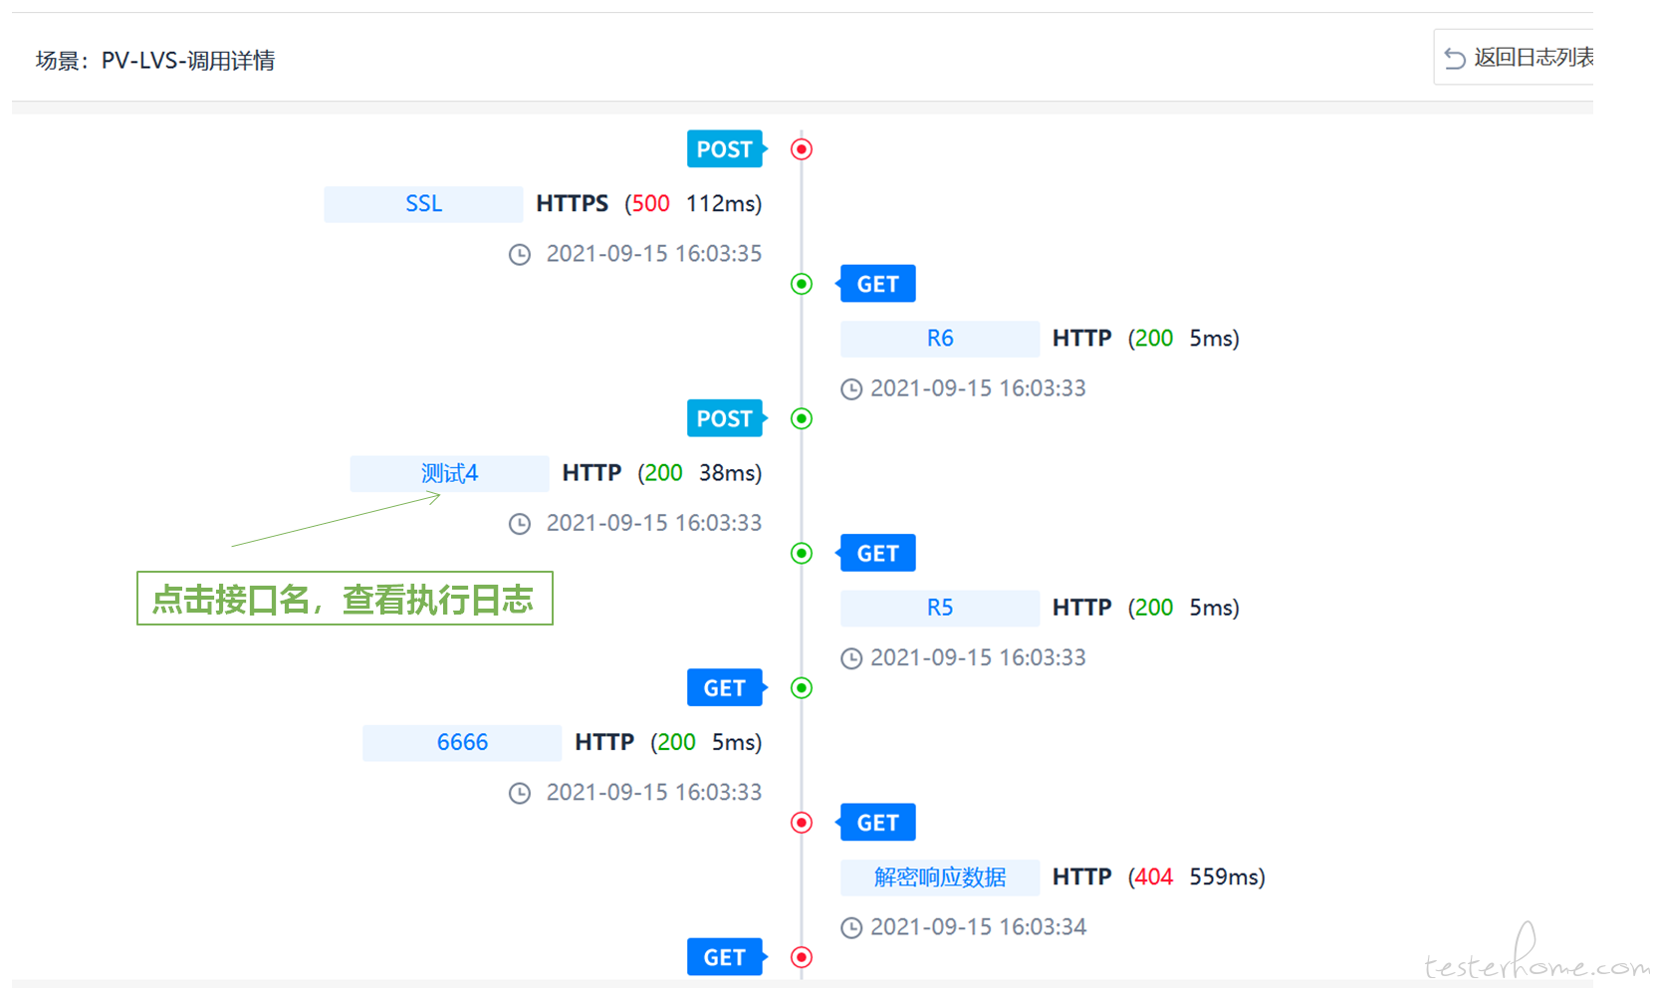Click the 38ms duration text
The image size is (1653, 1000).
tap(727, 473)
